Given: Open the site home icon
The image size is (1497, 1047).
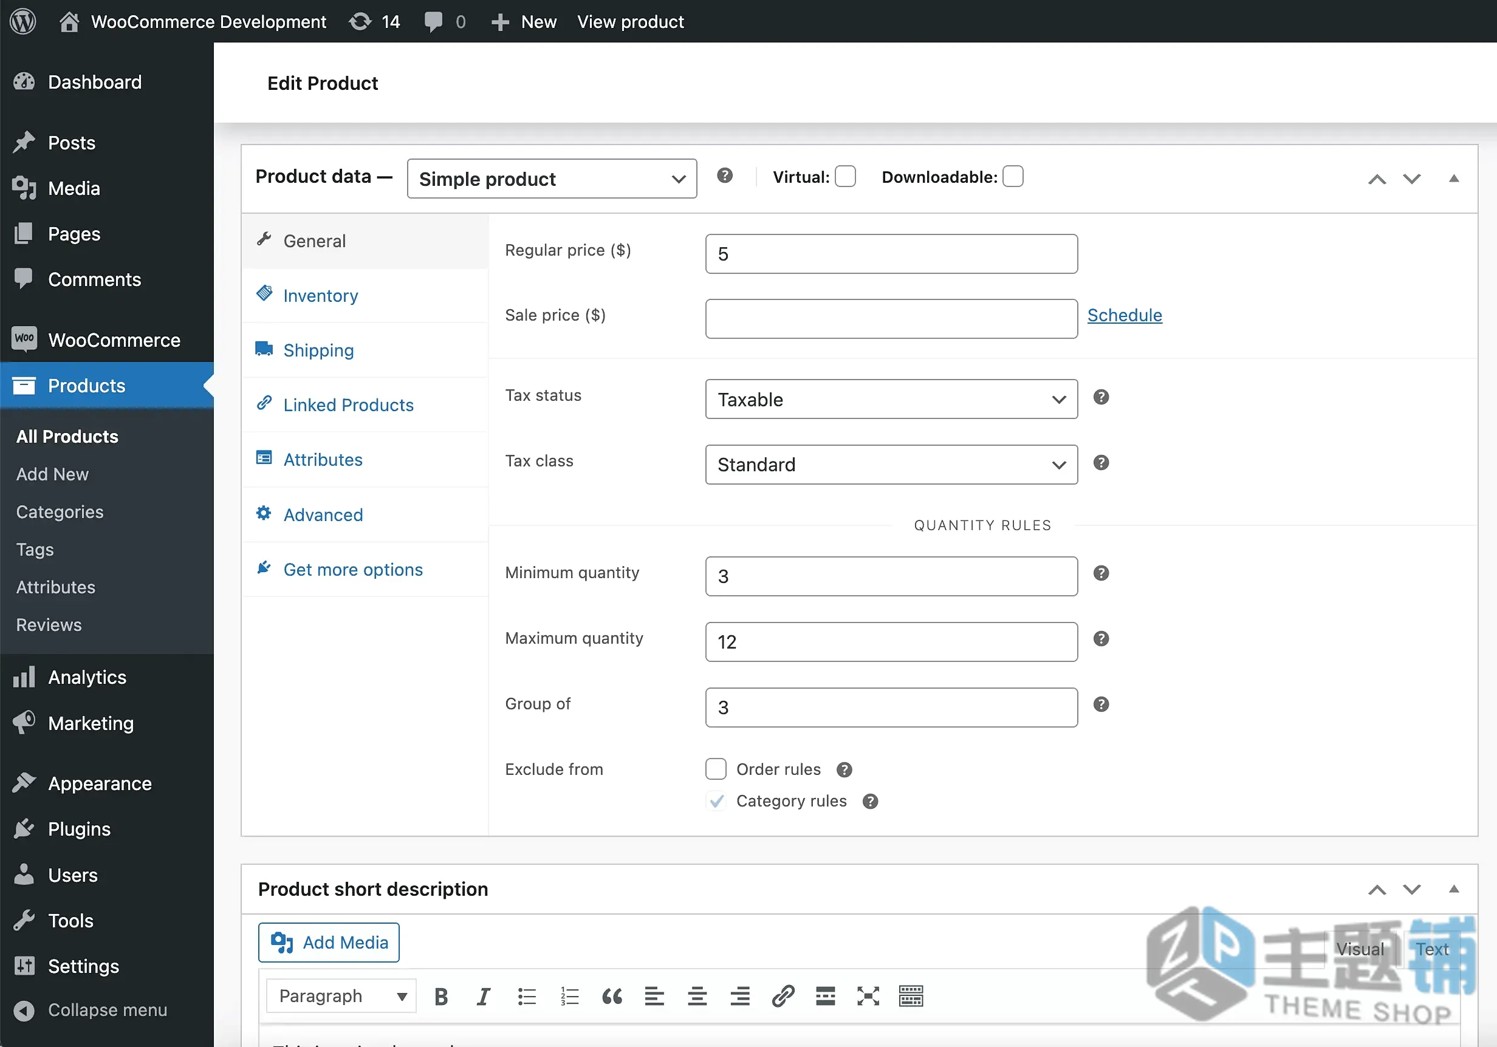Looking at the screenshot, I should (x=69, y=21).
